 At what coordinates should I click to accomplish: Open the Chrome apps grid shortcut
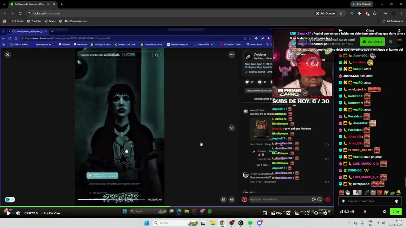tap(4, 21)
